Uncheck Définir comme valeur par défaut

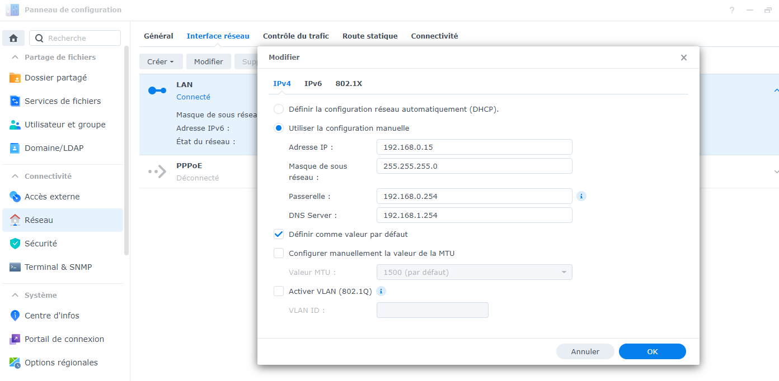coord(279,234)
